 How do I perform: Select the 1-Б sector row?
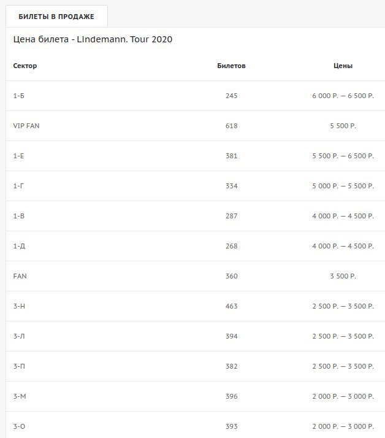click(196, 96)
